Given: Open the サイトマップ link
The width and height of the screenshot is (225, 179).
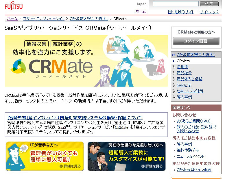Looking at the screenshot, I should (209, 12).
